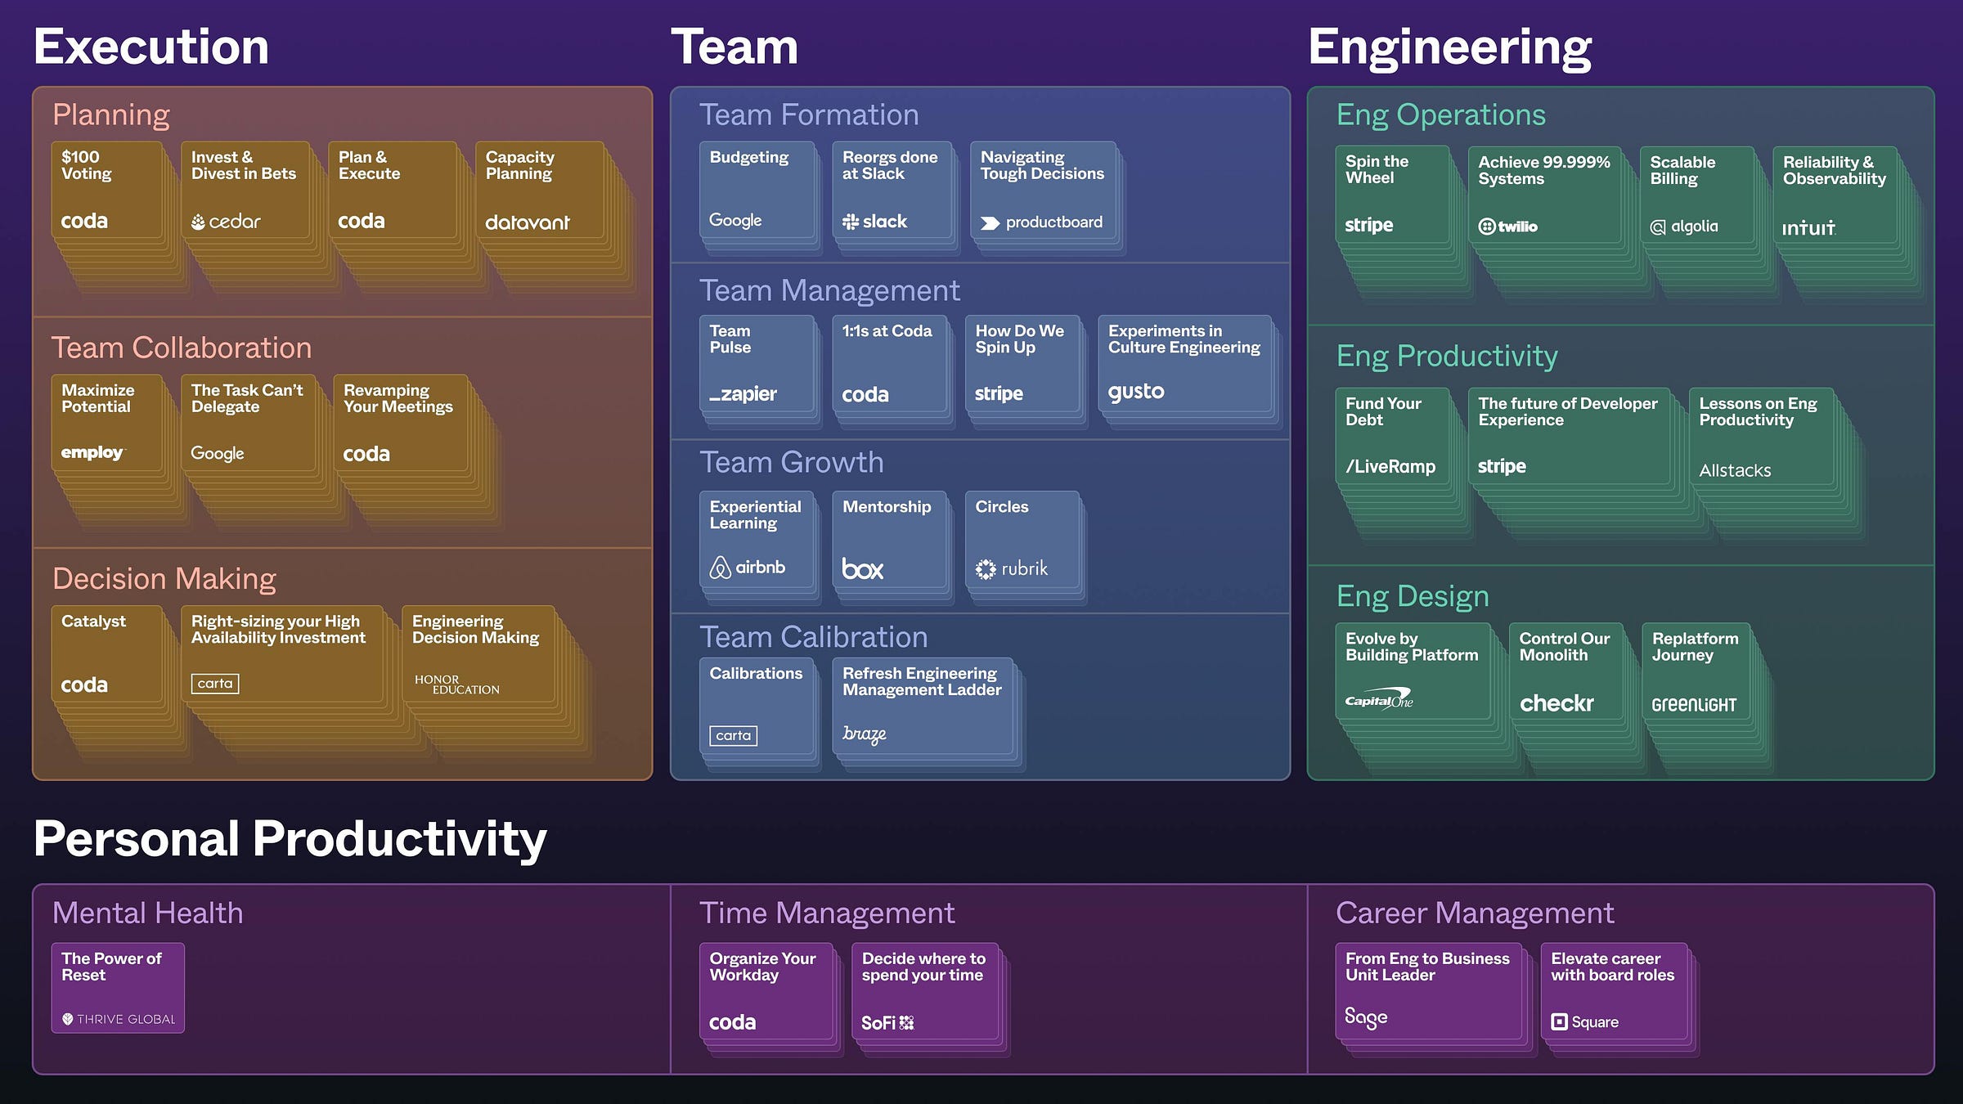Image resolution: width=1963 pixels, height=1104 pixels.
Task: Click the Capacity Planning card by Datavant
Action: [540, 190]
